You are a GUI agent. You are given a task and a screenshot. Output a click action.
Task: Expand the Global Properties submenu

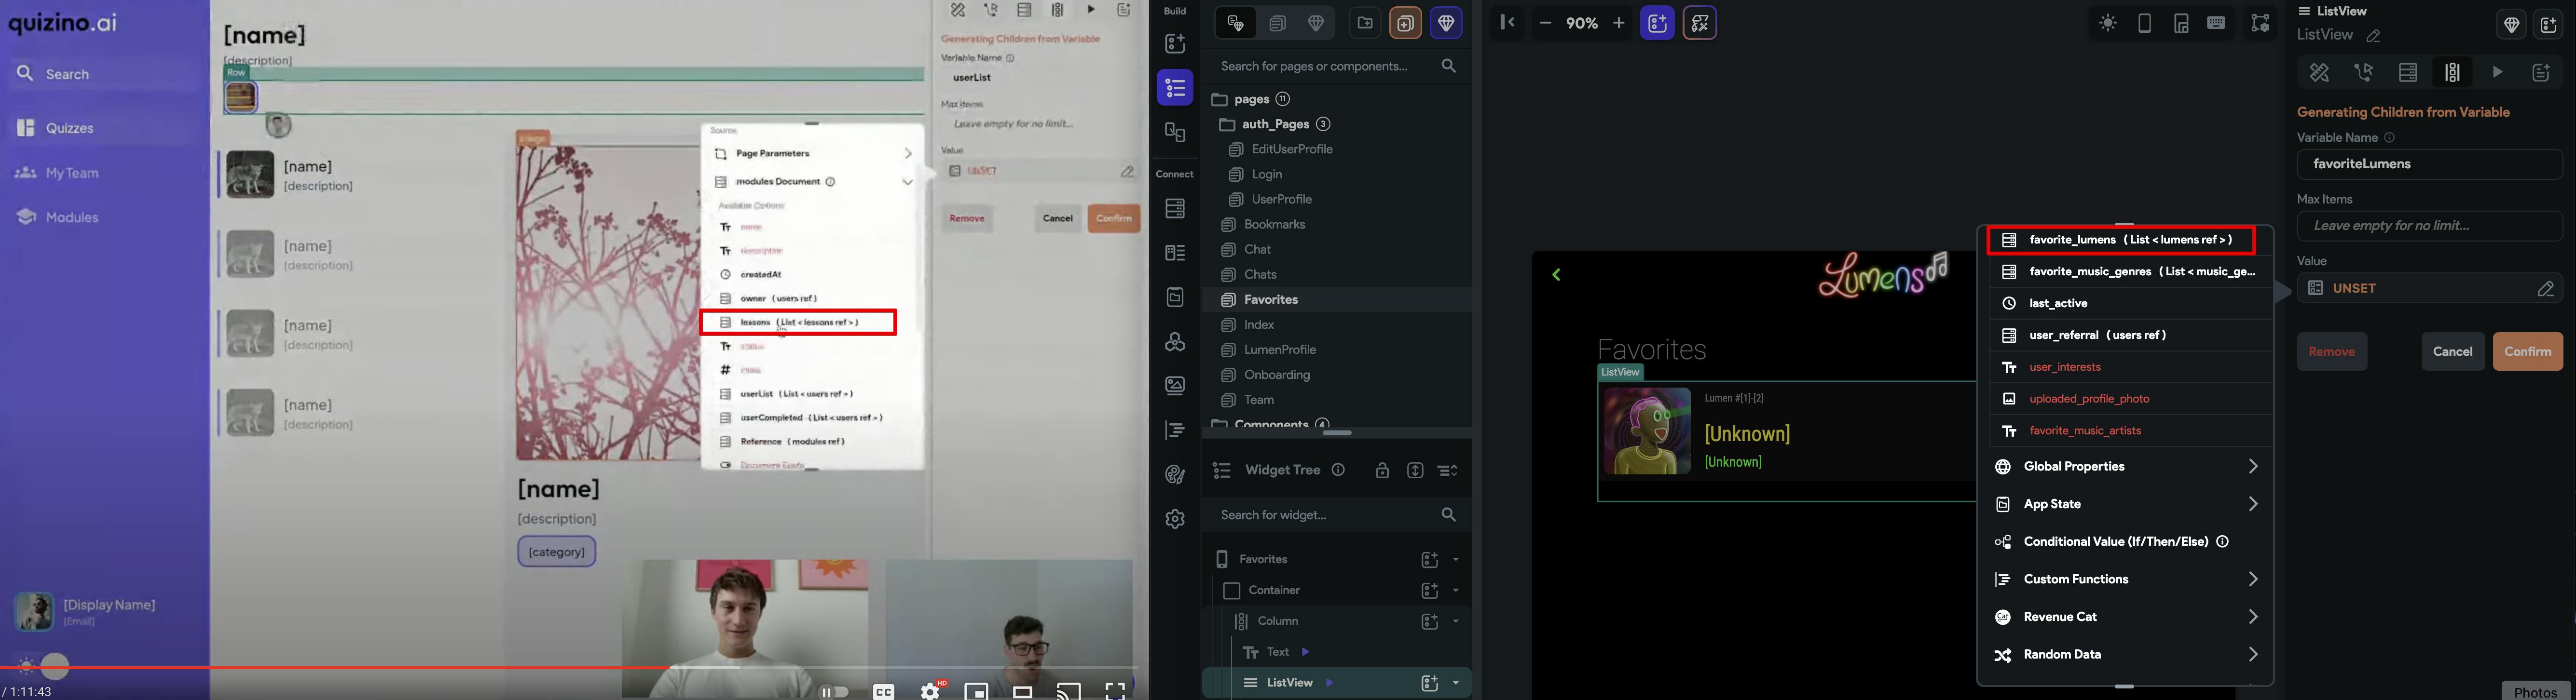[x=2126, y=467]
